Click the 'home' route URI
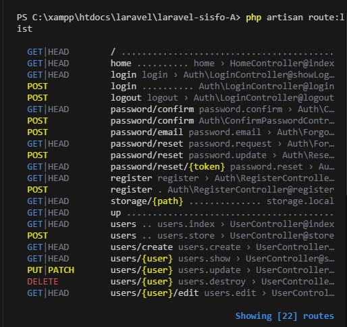Image resolution: width=347 pixels, height=327 pixels. coord(121,64)
